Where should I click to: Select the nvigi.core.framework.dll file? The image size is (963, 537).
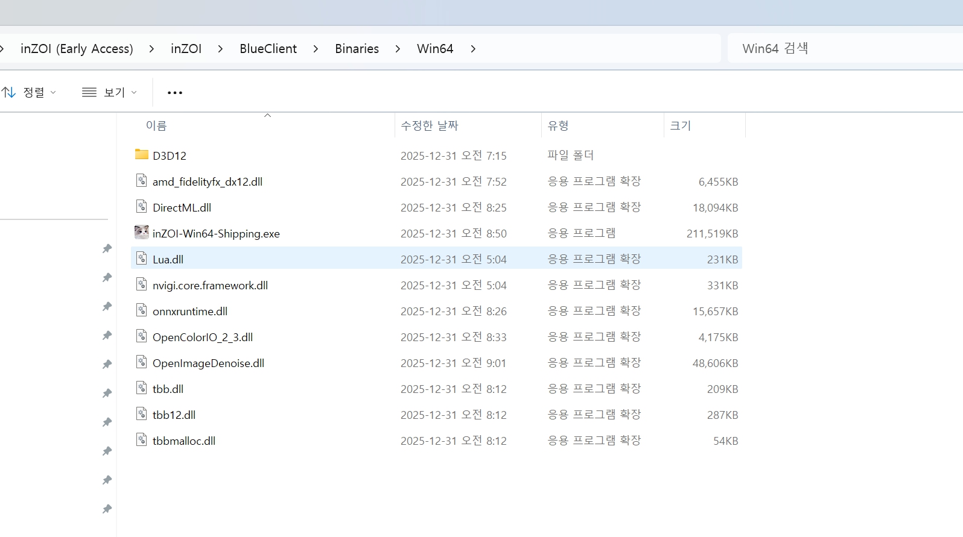(210, 285)
